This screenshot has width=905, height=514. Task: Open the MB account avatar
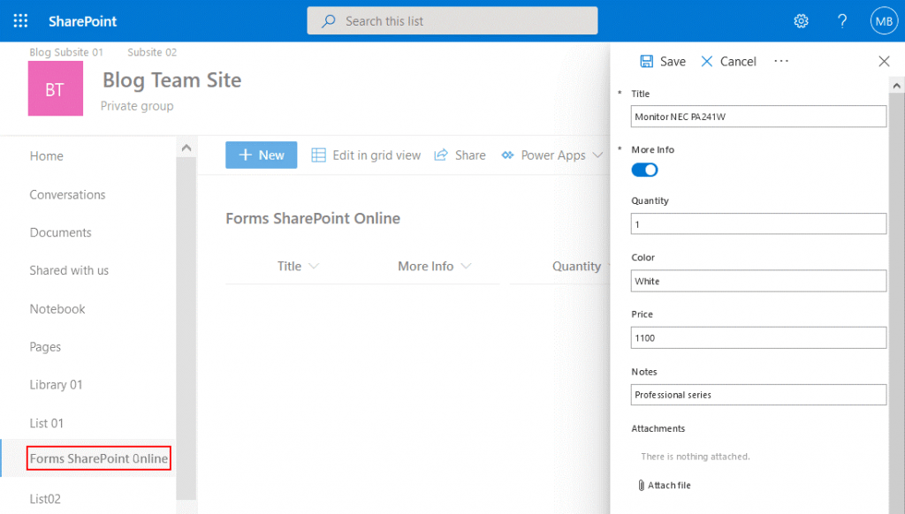point(884,20)
